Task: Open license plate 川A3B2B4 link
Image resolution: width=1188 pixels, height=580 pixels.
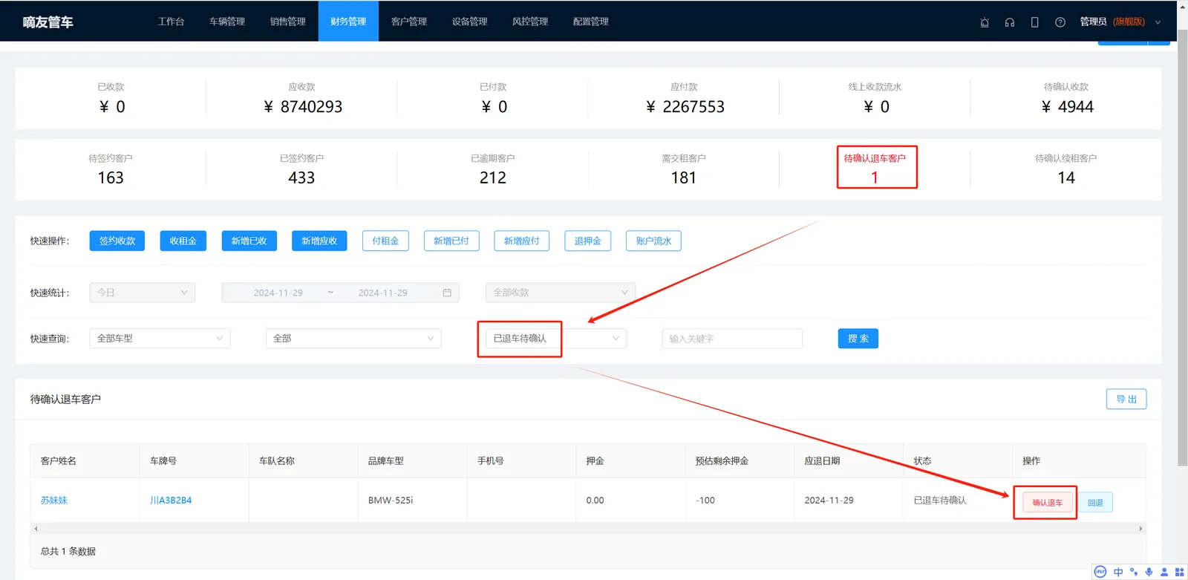Action: 171,501
